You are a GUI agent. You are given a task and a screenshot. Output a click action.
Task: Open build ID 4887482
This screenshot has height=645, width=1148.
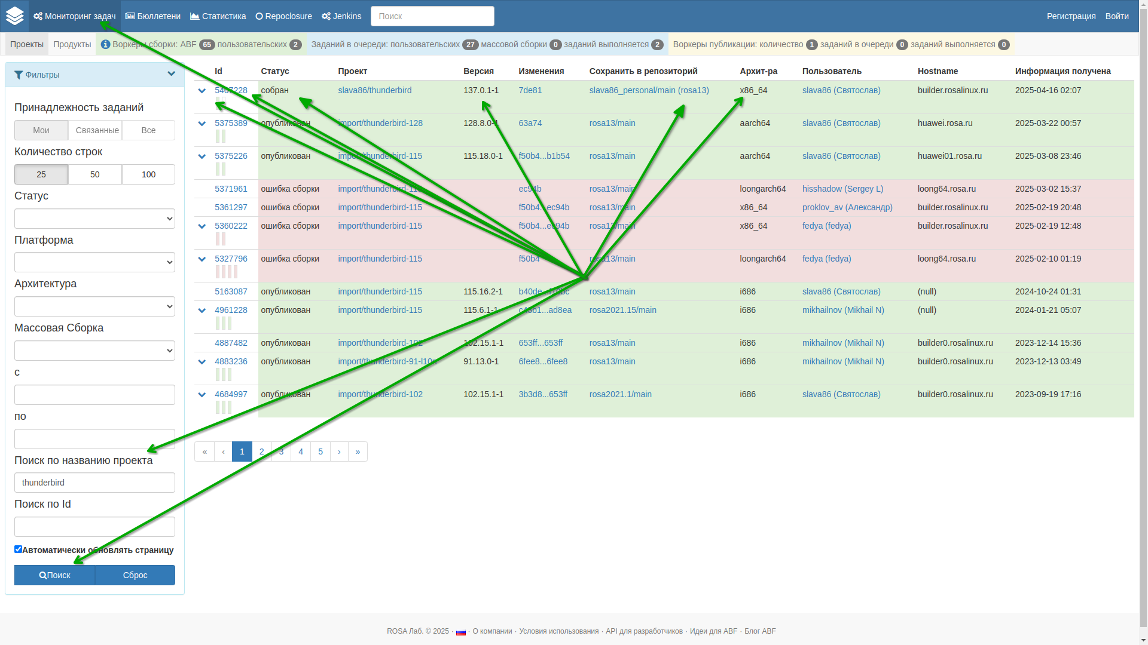(x=231, y=343)
